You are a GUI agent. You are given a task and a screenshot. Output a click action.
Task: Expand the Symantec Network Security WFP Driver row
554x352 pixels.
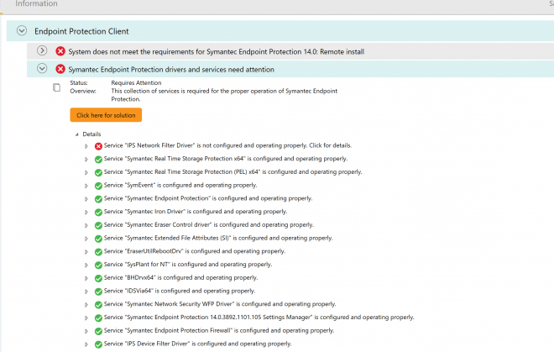[x=86, y=305]
